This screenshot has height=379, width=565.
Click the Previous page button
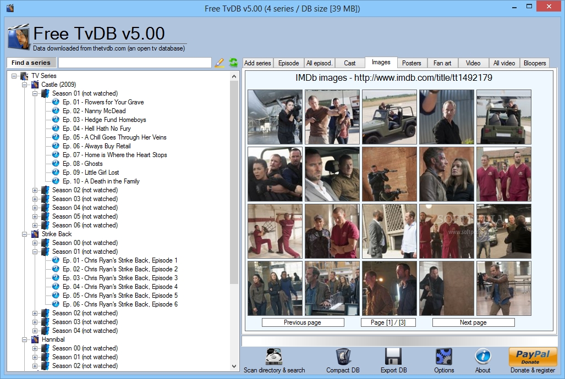tap(303, 322)
